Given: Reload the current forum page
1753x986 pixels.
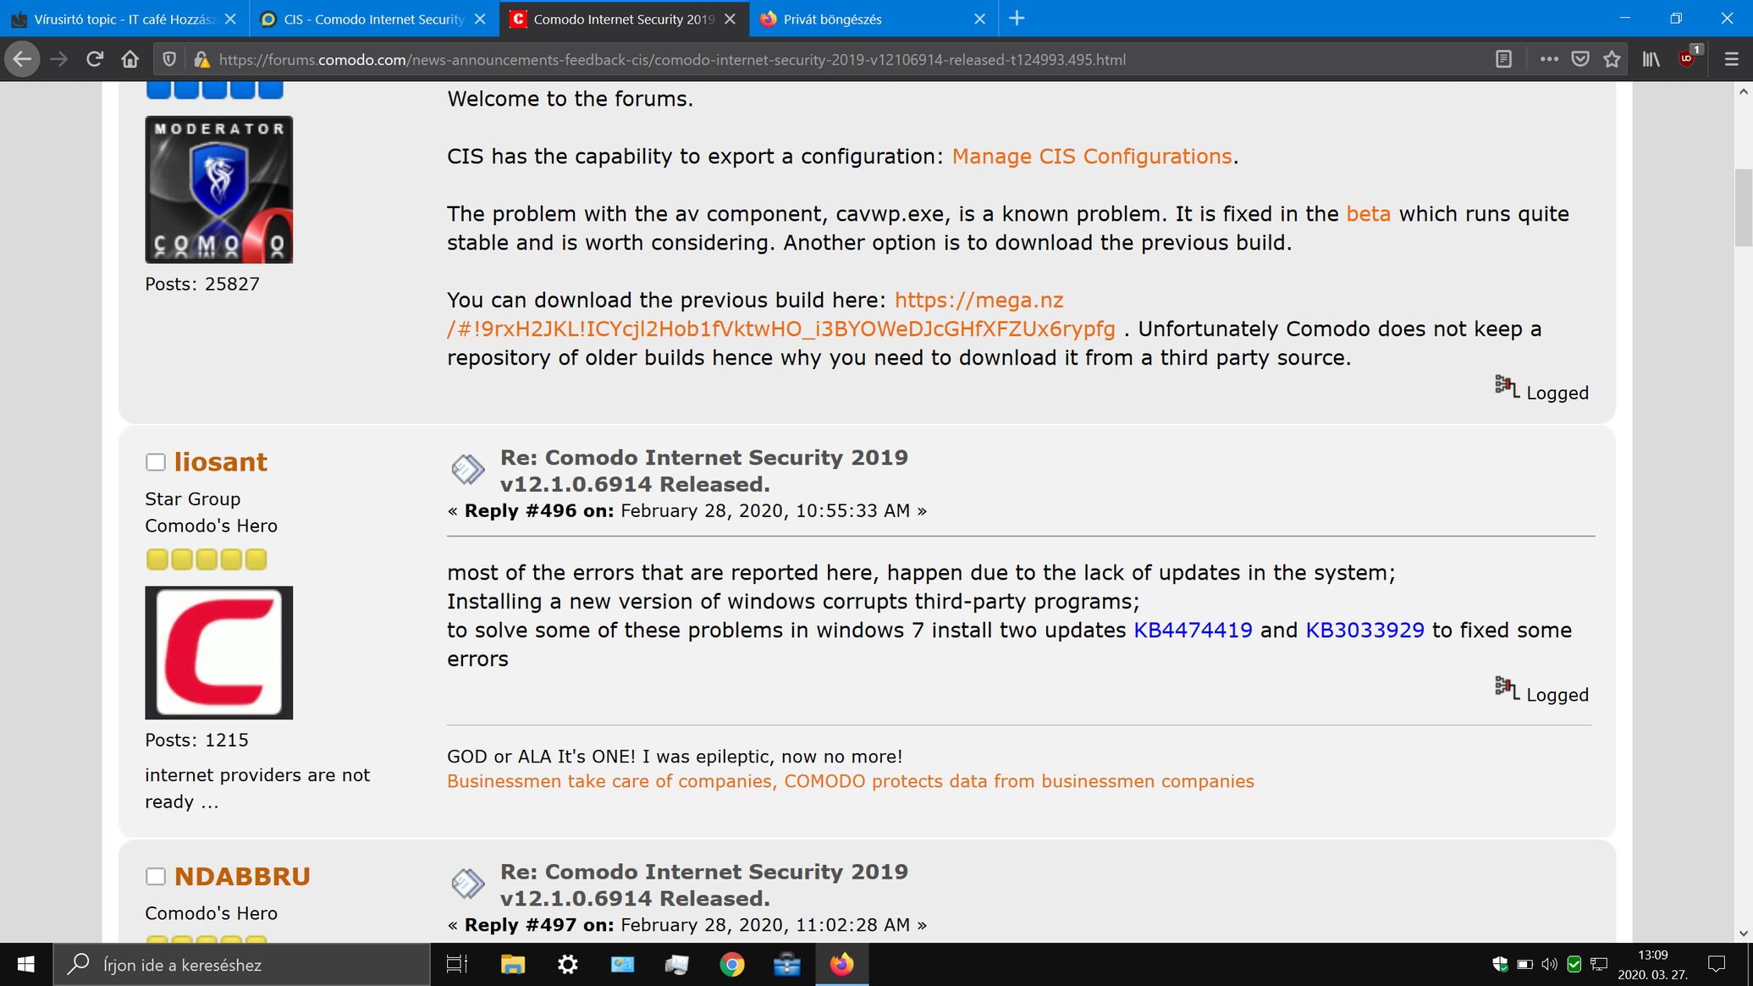Looking at the screenshot, I should tap(95, 59).
